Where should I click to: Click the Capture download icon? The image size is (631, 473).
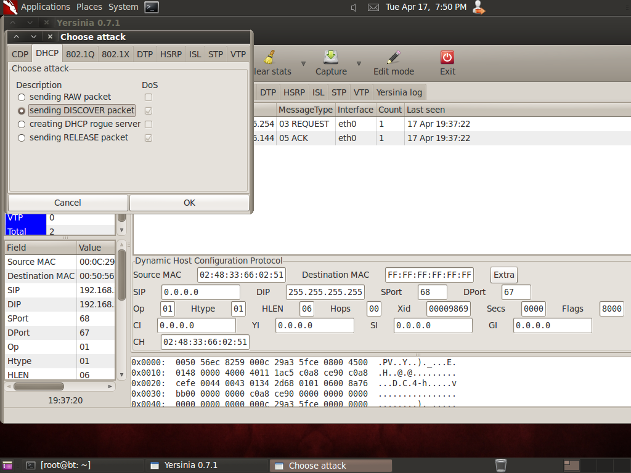coord(331,57)
